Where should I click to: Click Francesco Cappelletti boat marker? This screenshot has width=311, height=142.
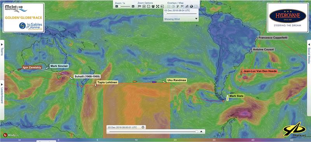coord(256,39)
